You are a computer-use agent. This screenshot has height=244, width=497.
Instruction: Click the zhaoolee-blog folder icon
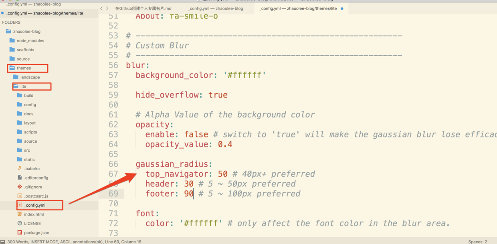click(8, 31)
